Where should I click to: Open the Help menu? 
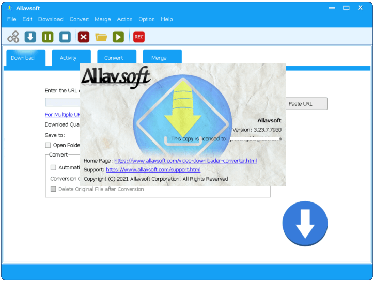[x=167, y=19]
